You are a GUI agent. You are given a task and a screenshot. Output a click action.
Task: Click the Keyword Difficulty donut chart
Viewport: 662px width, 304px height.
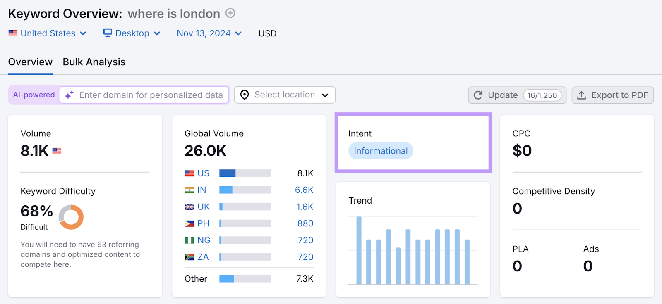[x=71, y=217]
